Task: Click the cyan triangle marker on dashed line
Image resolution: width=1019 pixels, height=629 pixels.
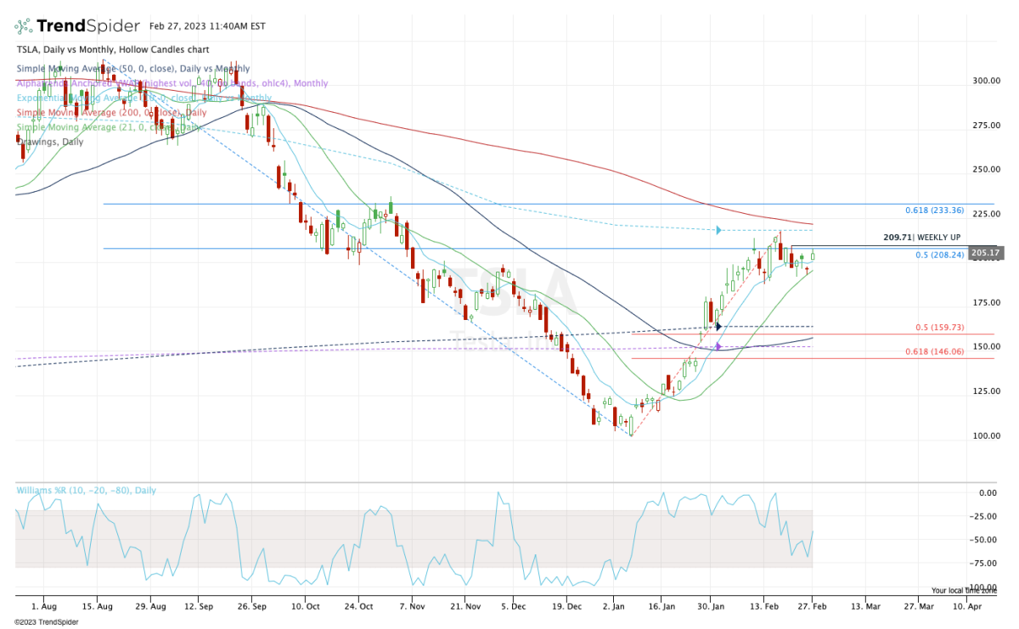Action: (718, 230)
